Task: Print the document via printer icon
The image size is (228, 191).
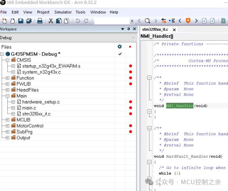Action: (x=40, y=21)
